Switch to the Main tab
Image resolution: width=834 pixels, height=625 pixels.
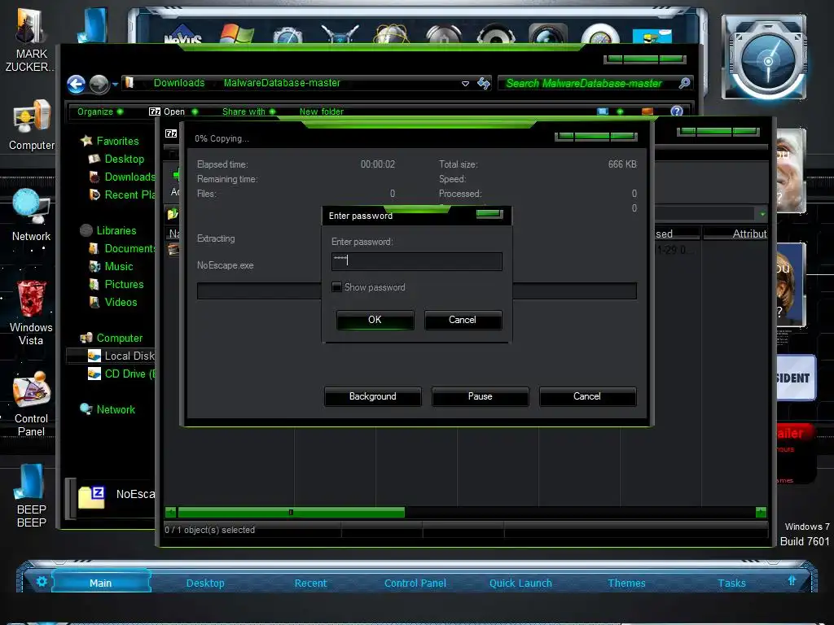(x=100, y=583)
